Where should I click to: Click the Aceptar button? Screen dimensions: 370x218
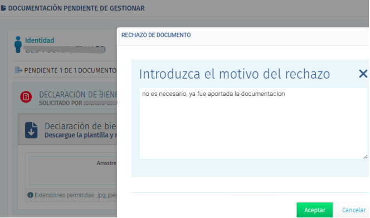314,210
